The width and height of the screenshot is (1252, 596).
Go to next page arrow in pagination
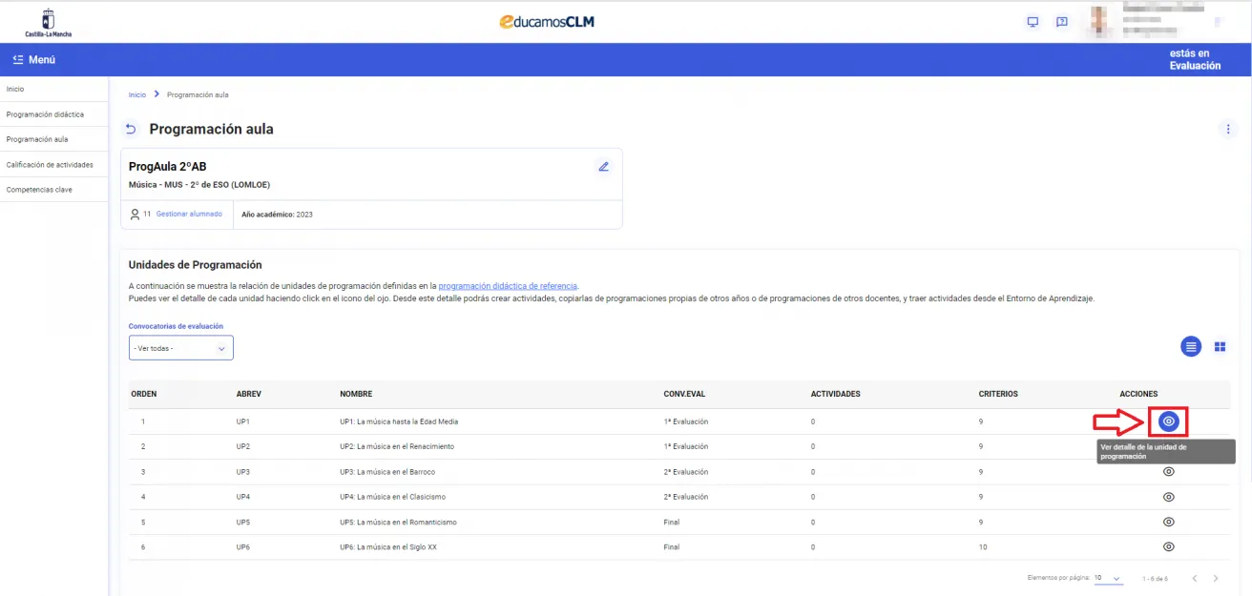click(x=1215, y=578)
